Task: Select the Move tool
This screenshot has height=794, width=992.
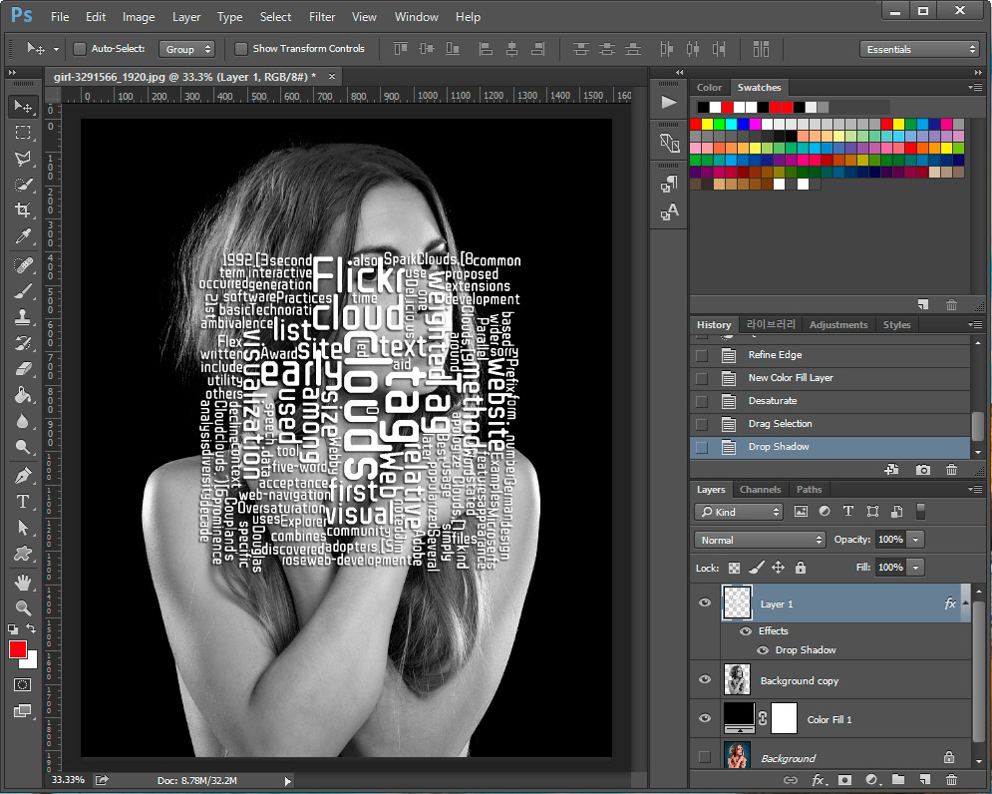Action: (x=23, y=106)
